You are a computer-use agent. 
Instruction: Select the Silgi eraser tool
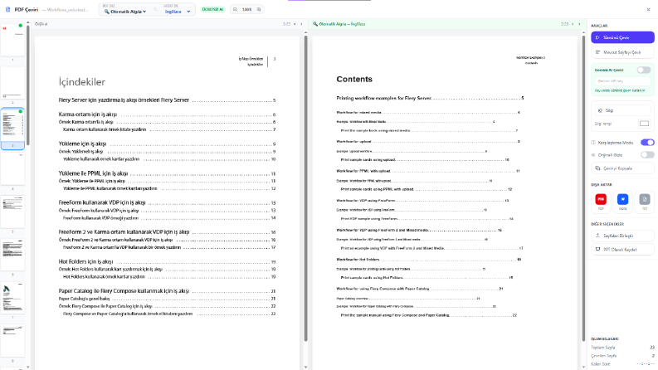pyautogui.click(x=622, y=110)
